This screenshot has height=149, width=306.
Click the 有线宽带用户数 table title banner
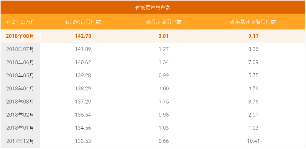153,7
